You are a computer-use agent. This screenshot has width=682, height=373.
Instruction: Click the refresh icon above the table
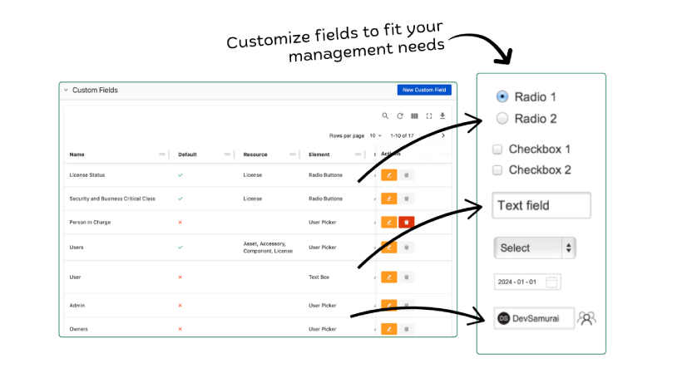click(x=400, y=116)
